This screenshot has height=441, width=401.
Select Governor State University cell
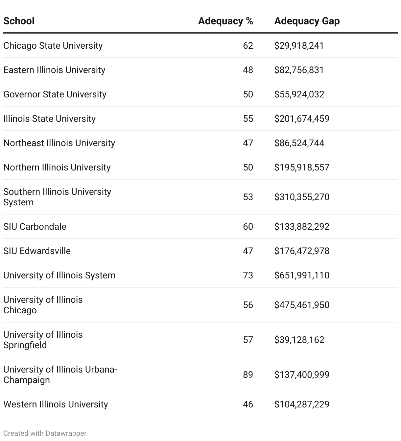(x=55, y=94)
